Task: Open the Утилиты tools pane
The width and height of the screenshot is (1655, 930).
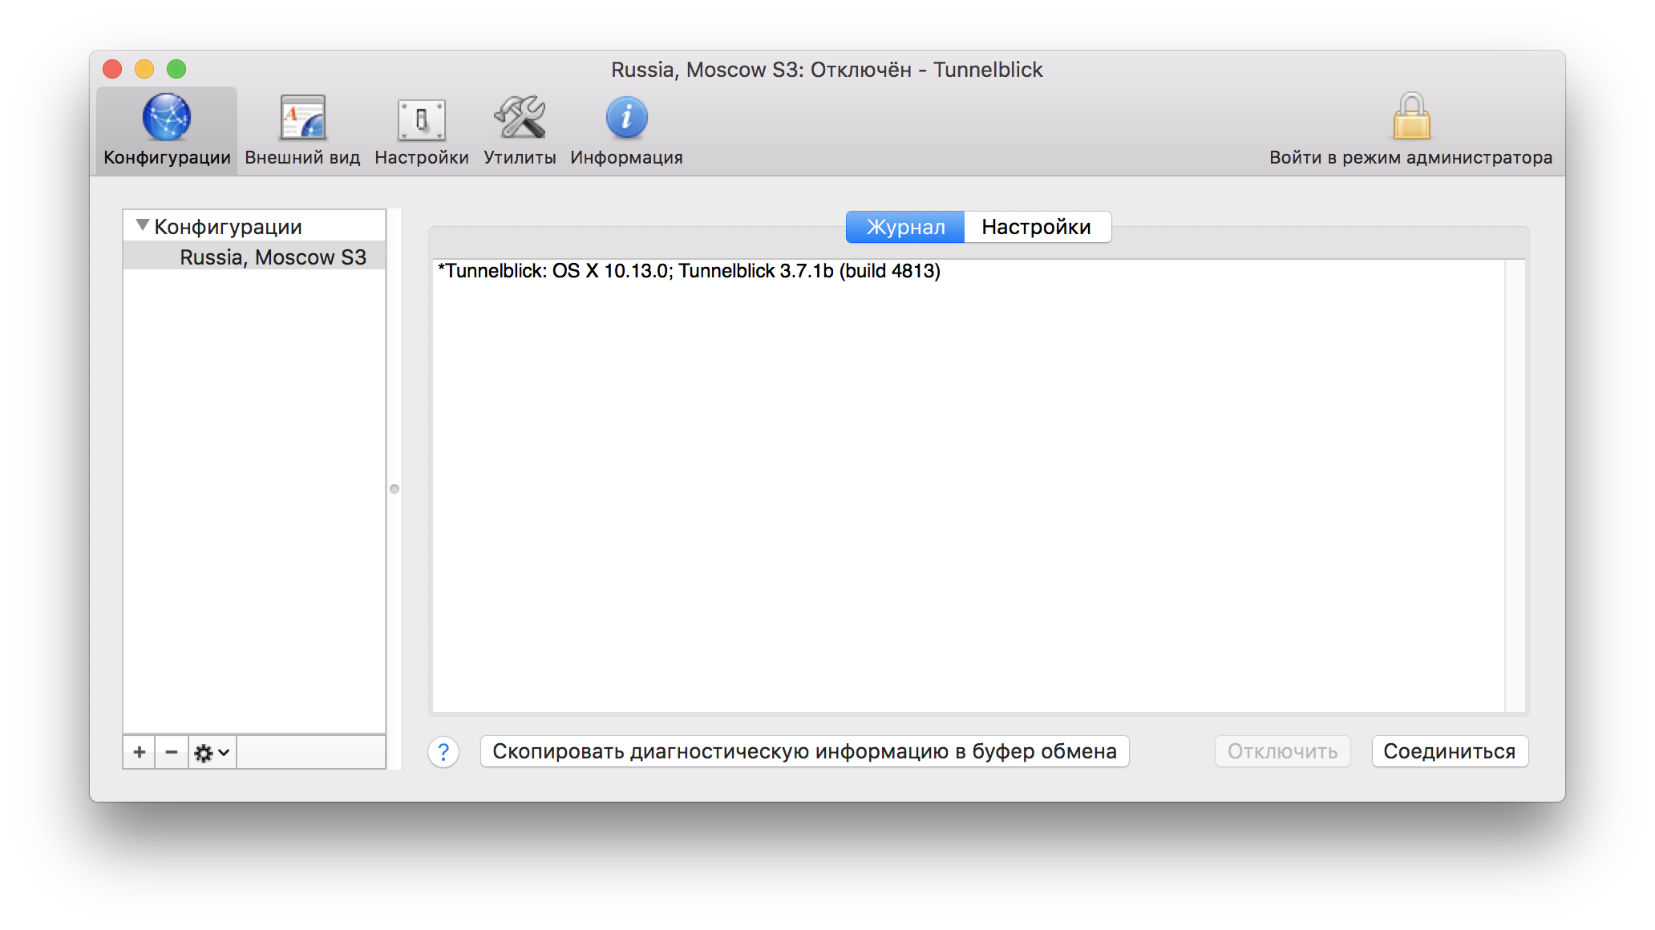Action: coord(520,131)
